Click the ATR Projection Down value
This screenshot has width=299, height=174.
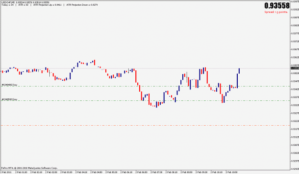point(82,5)
